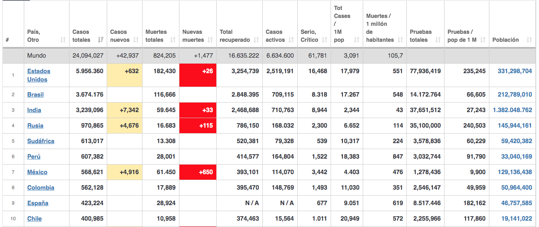Sort by Pruebas totales column arrows
This screenshot has width=539, height=227.
(x=438, y=40)
